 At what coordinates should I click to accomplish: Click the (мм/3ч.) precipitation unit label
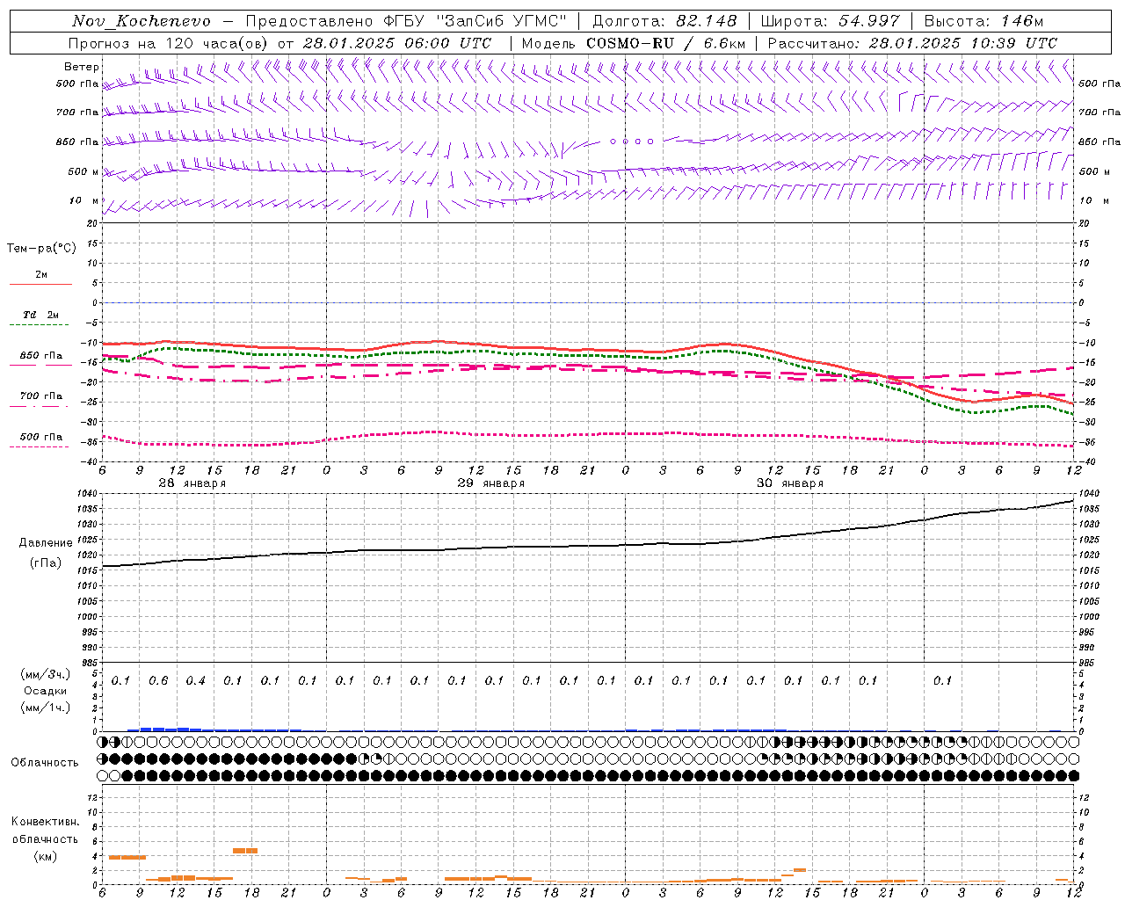tap(46, 674)
